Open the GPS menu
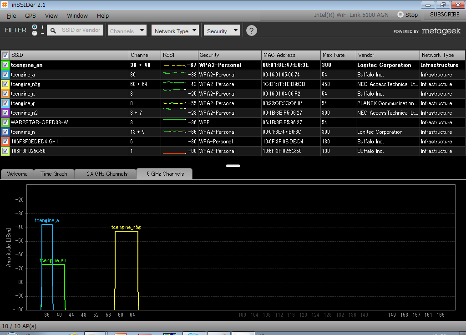The width and height of the screenshot is (466, 335). [30, 16]
